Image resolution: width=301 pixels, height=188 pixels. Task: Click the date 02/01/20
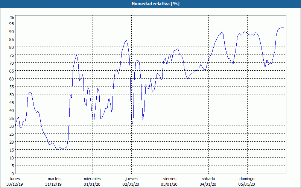pos(131,184)
